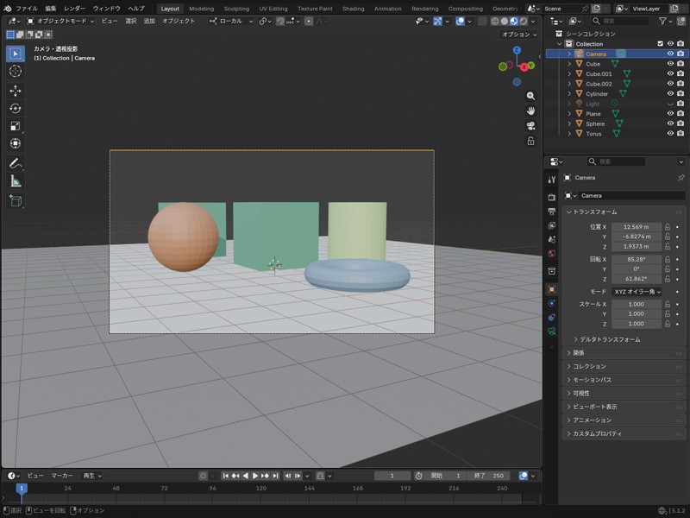Click the Z axis on the navigation gizmo
This screenshot has width=690, height=518.
point(517,50)
